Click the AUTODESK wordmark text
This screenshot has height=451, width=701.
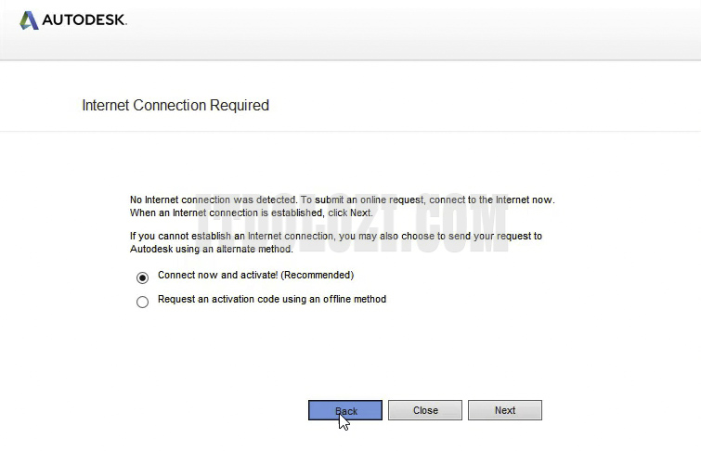pos(84,19)
